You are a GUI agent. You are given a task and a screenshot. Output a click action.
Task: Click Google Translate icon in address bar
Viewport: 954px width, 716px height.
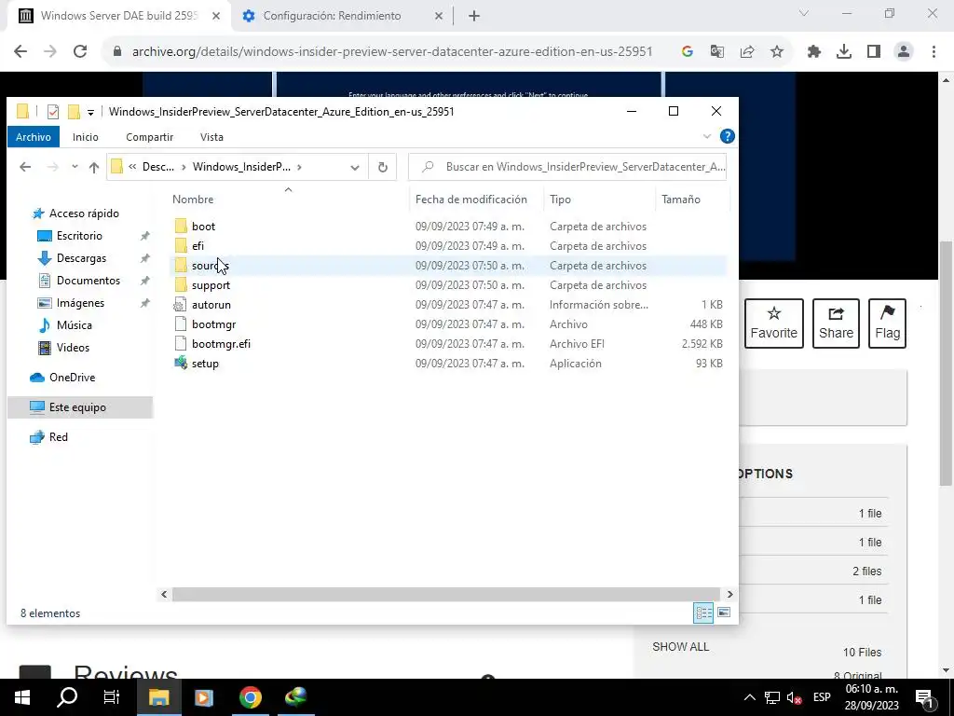717,52
